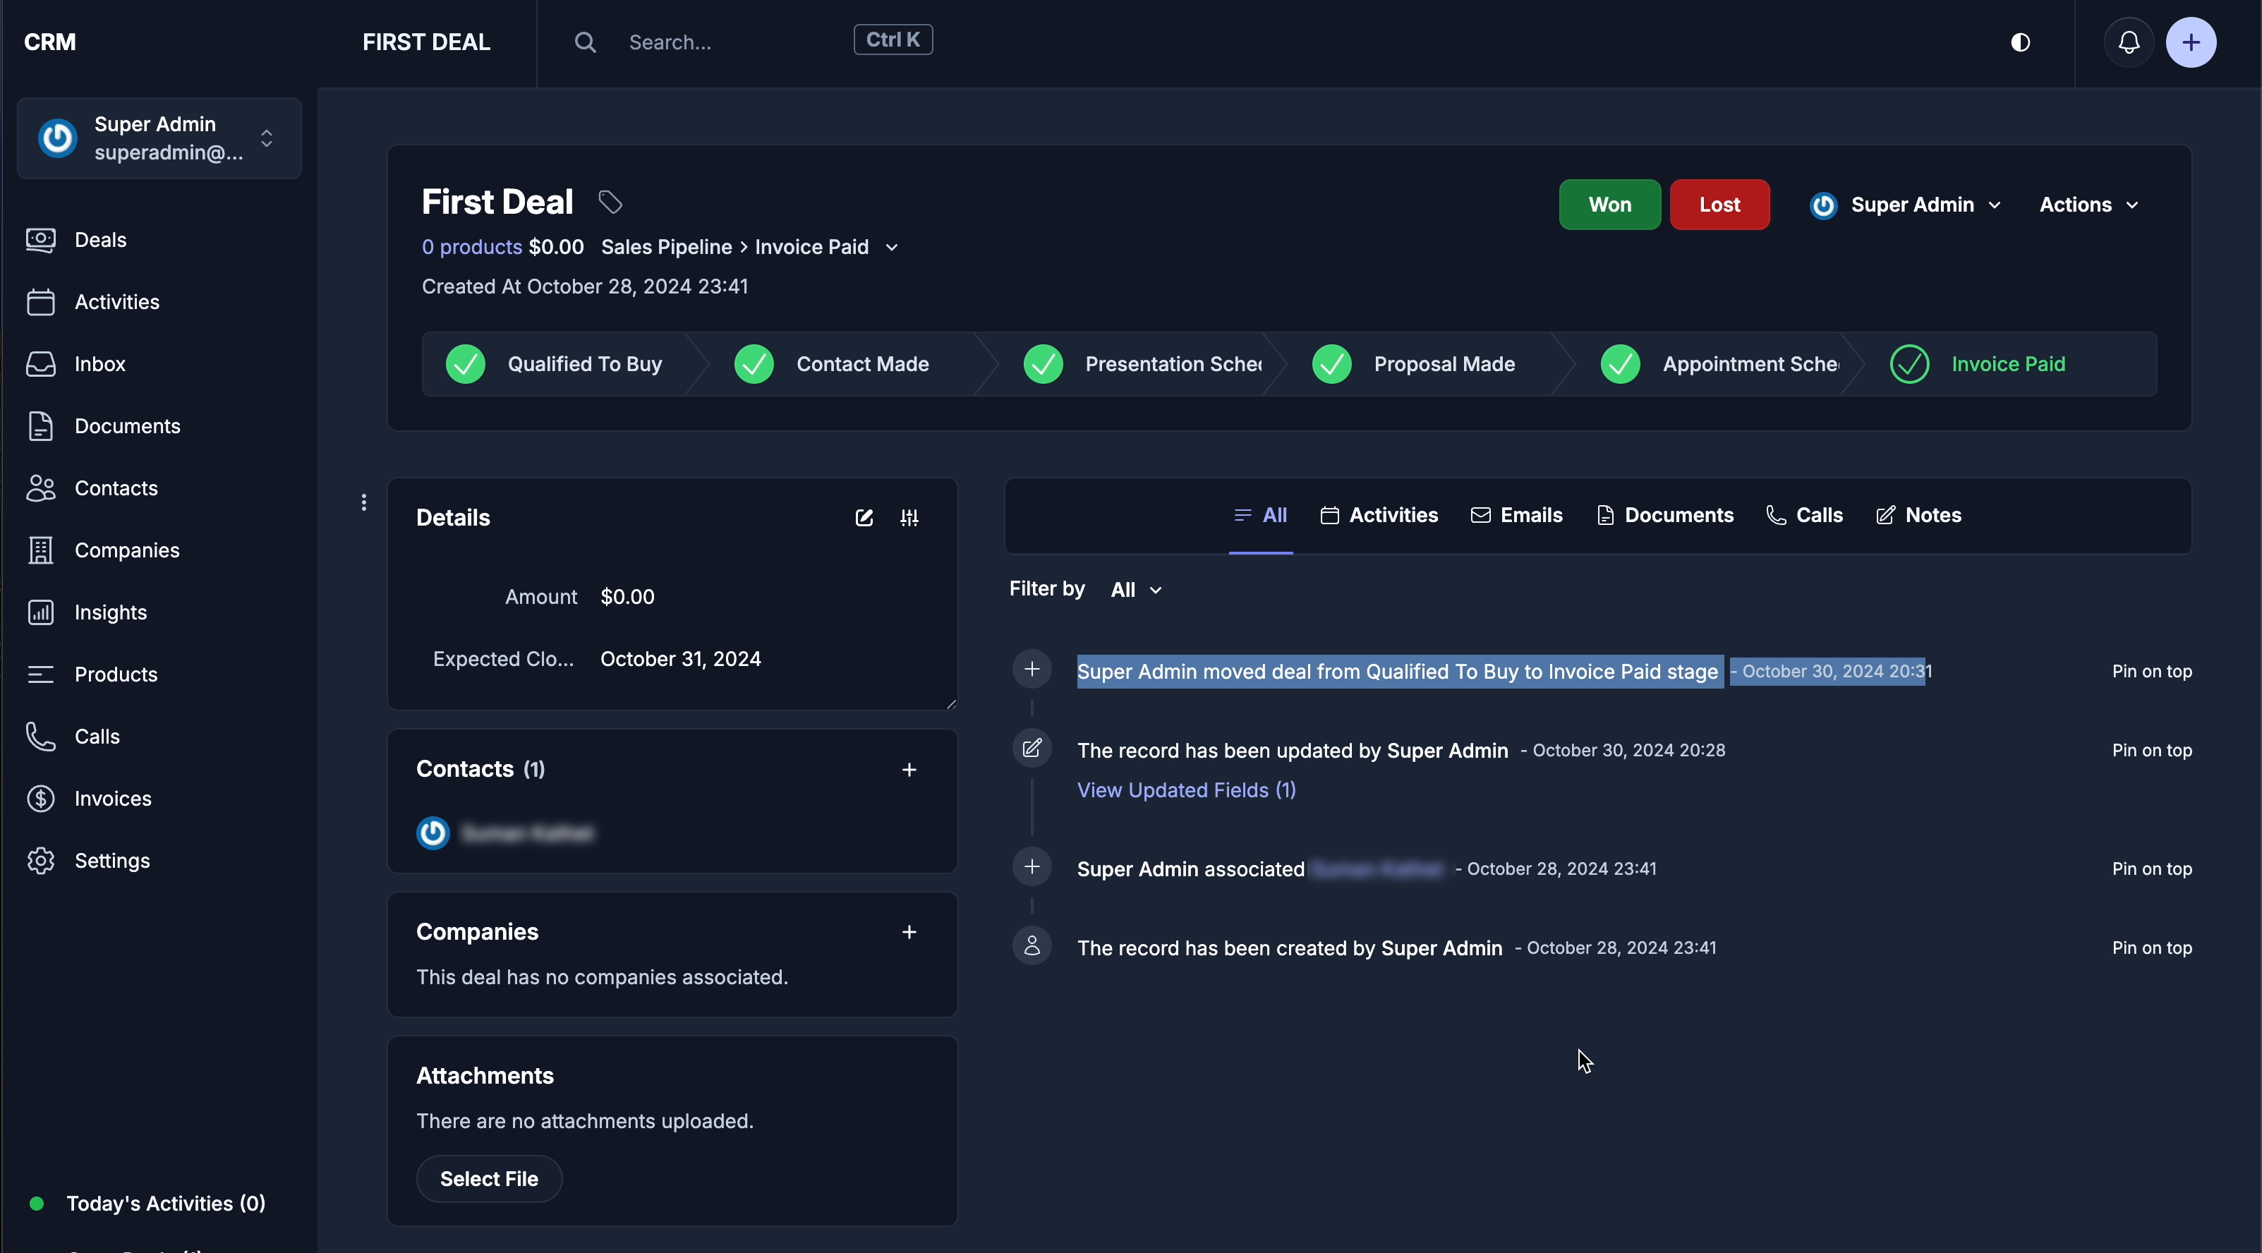The width and height of the screenshot is (2262, 1253).
Task: Open the Actions dropdown
Action: tap(2089, 205)
